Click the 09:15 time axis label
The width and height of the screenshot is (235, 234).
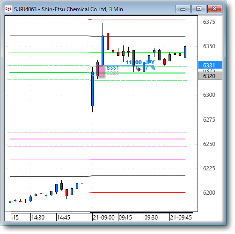(125, 218)
